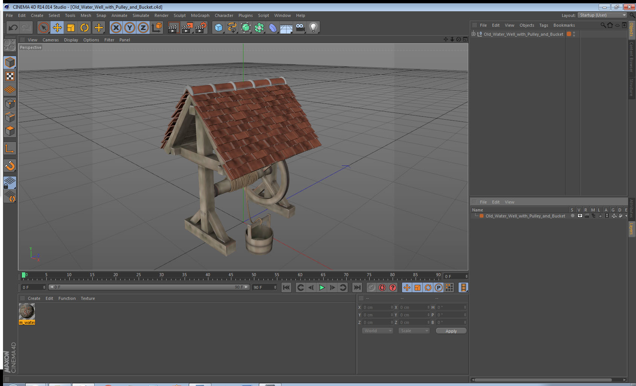636x386 pixels.
Task: Add a light object
Action: coord(313,27)
